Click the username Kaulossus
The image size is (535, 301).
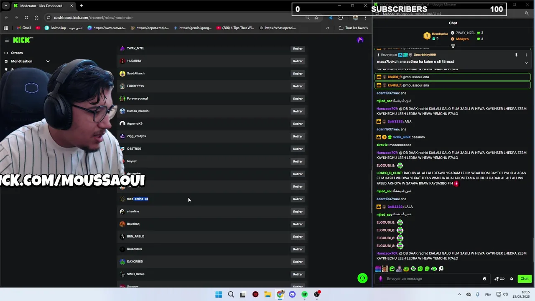(x=134, y=249)
